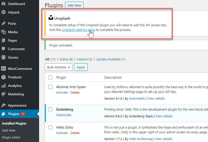Click the Posts pushpin icon
The height and width of the screenshot is (142, 208).
click(4, 23)
